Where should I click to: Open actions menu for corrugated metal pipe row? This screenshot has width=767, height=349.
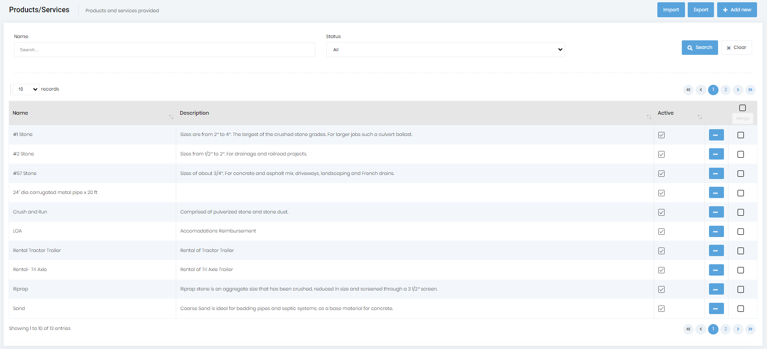tap(716, 193)
